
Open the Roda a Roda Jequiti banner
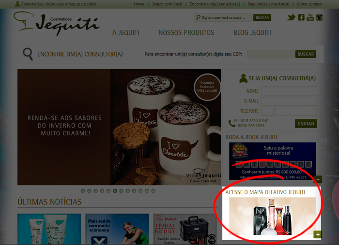(x=273, y=161)
